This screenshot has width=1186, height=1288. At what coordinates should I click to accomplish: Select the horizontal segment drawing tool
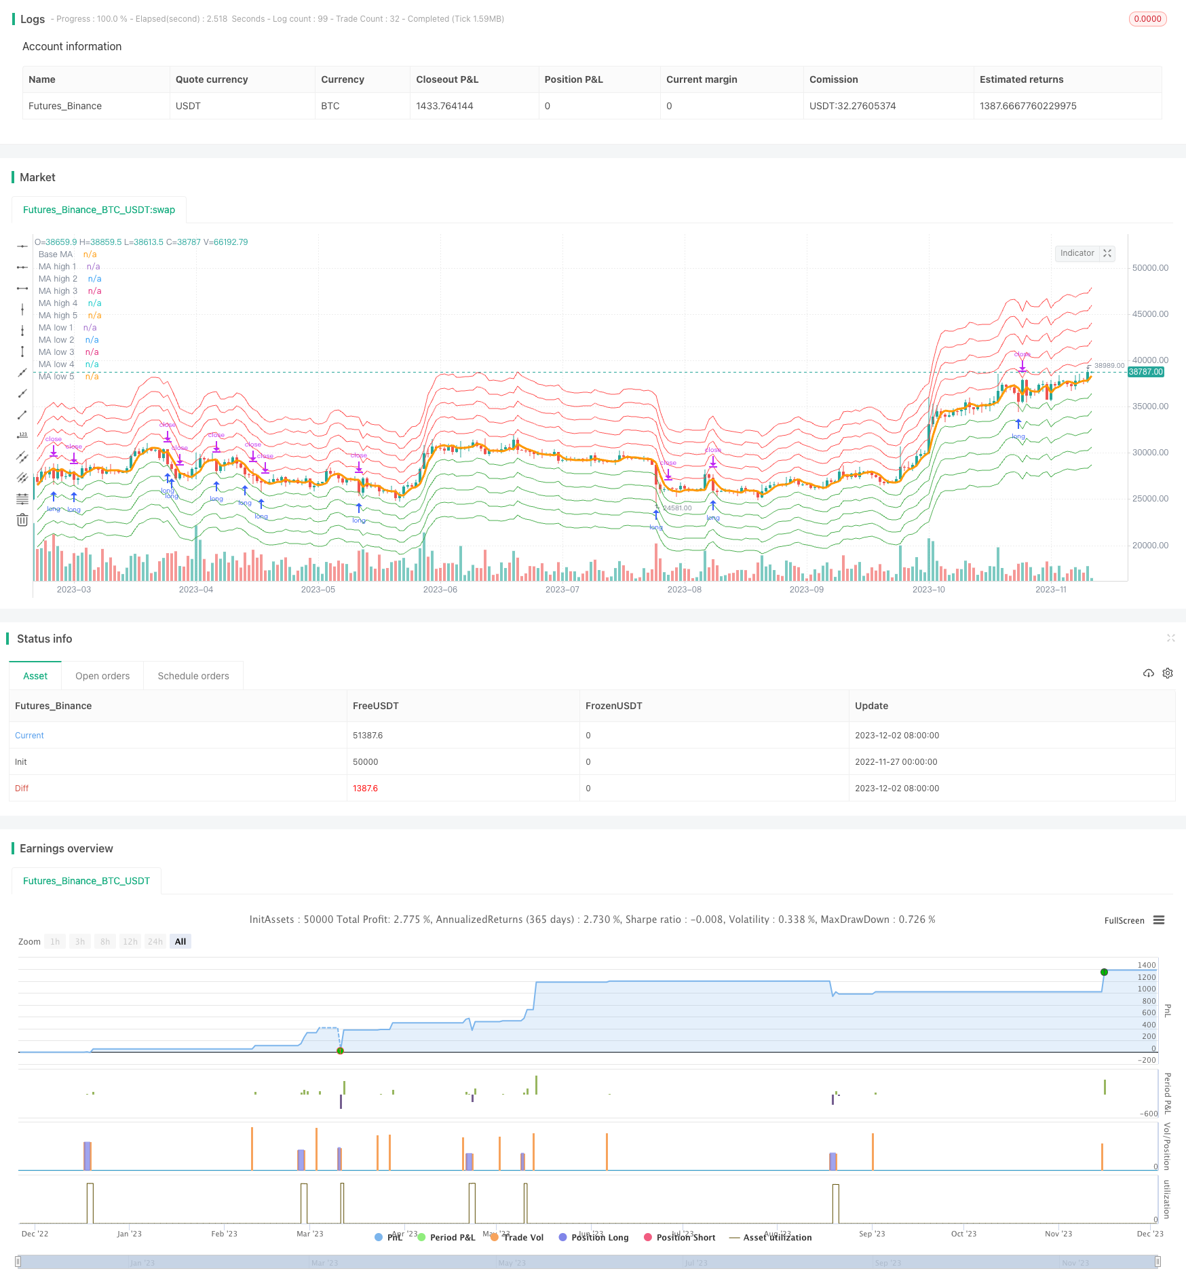point(22,288)
